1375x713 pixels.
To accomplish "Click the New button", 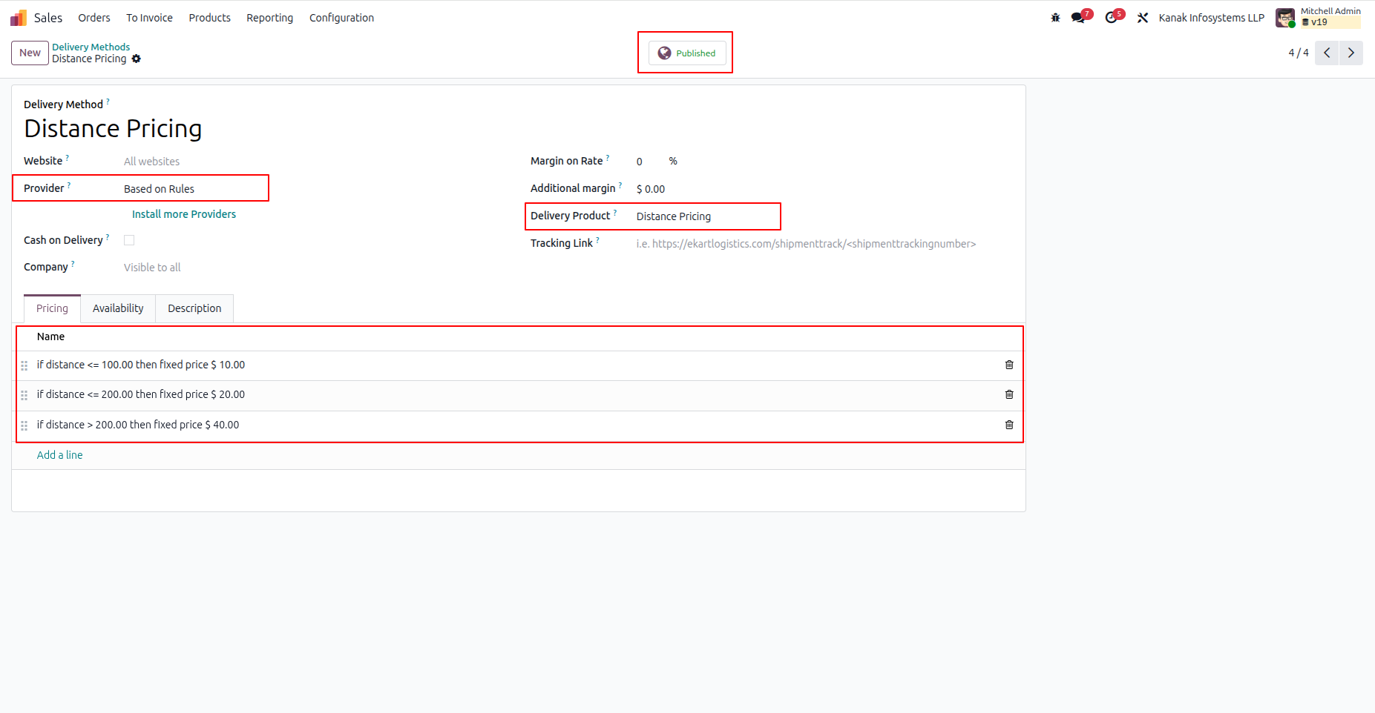I will pyautogui.click(x=30, y=53).
